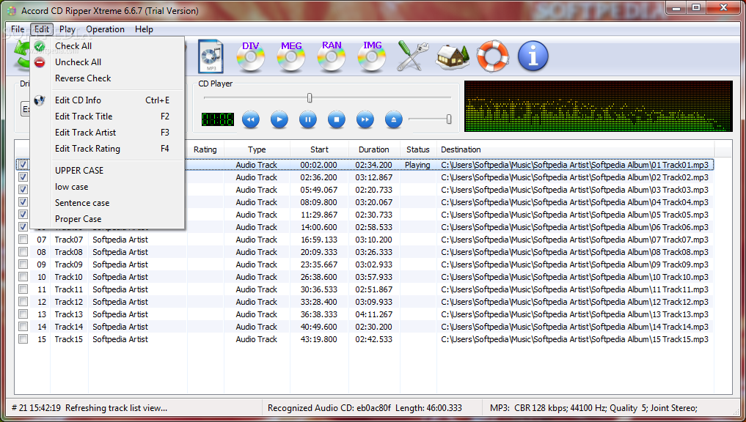The image size is (746, 422).
Task: Sort by the Type column header
Action: (x=257, y=149)
